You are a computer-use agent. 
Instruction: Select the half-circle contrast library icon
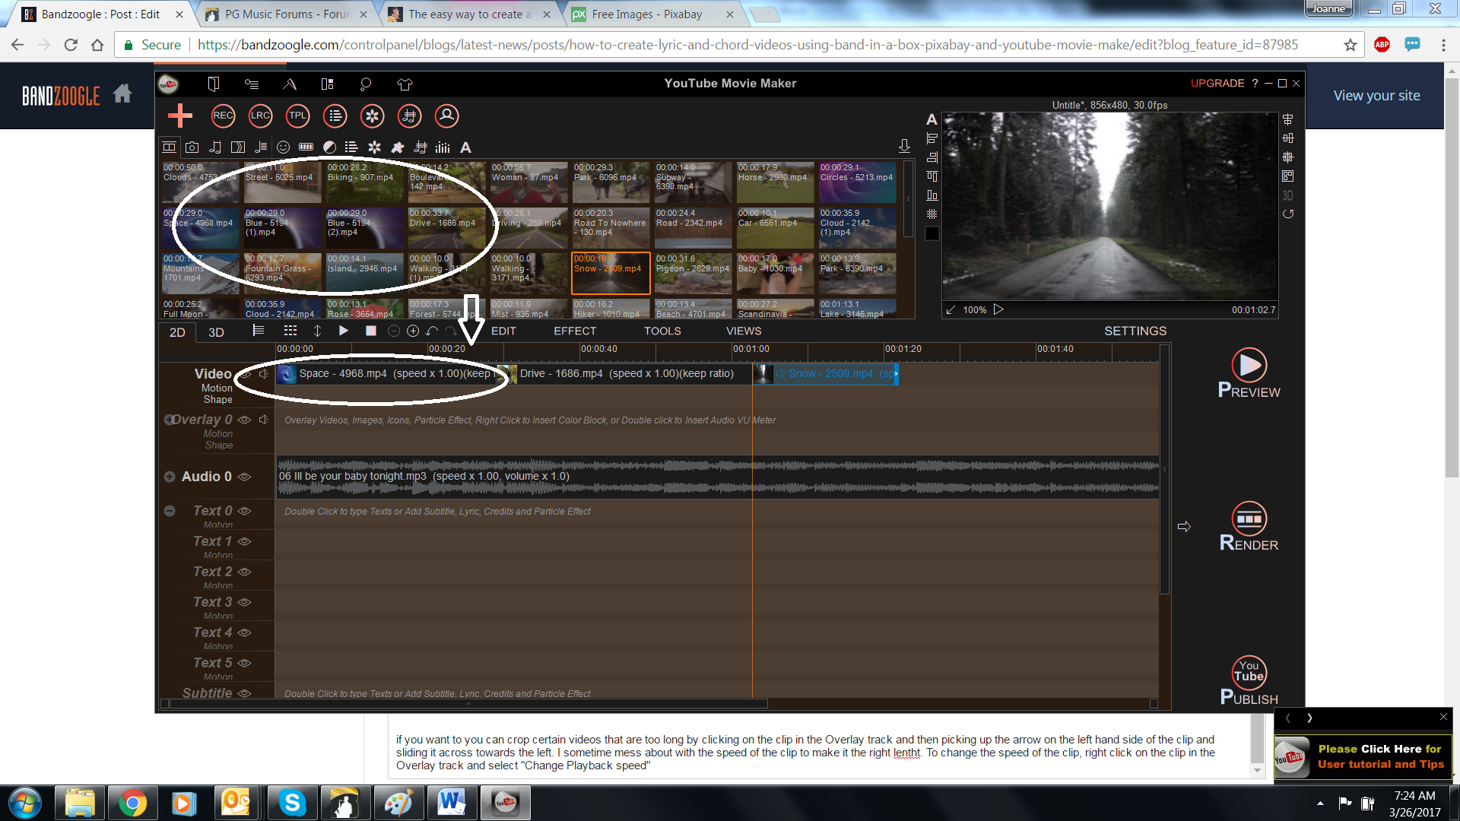coord(329,147)
